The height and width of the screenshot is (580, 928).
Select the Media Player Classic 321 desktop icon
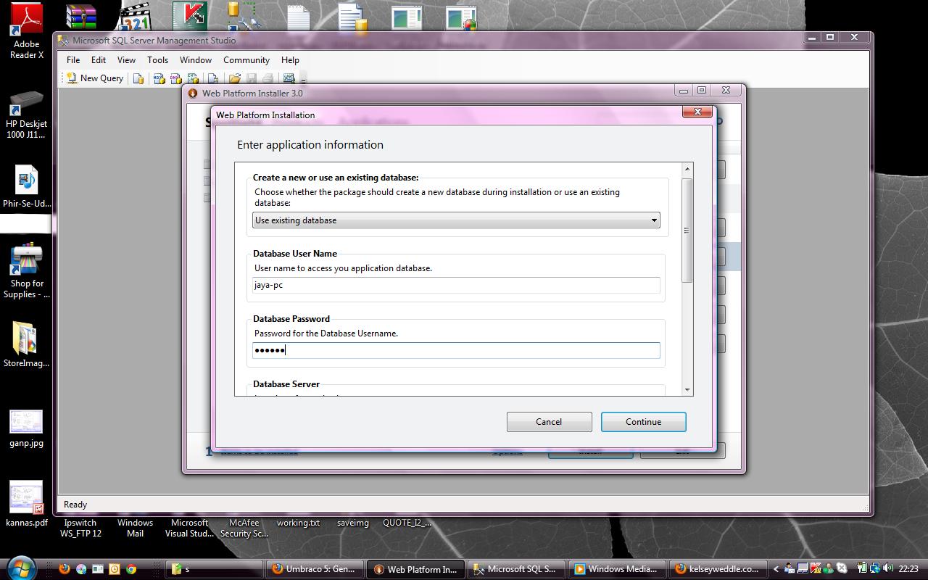pyautogui.click(x=135, y=17)
